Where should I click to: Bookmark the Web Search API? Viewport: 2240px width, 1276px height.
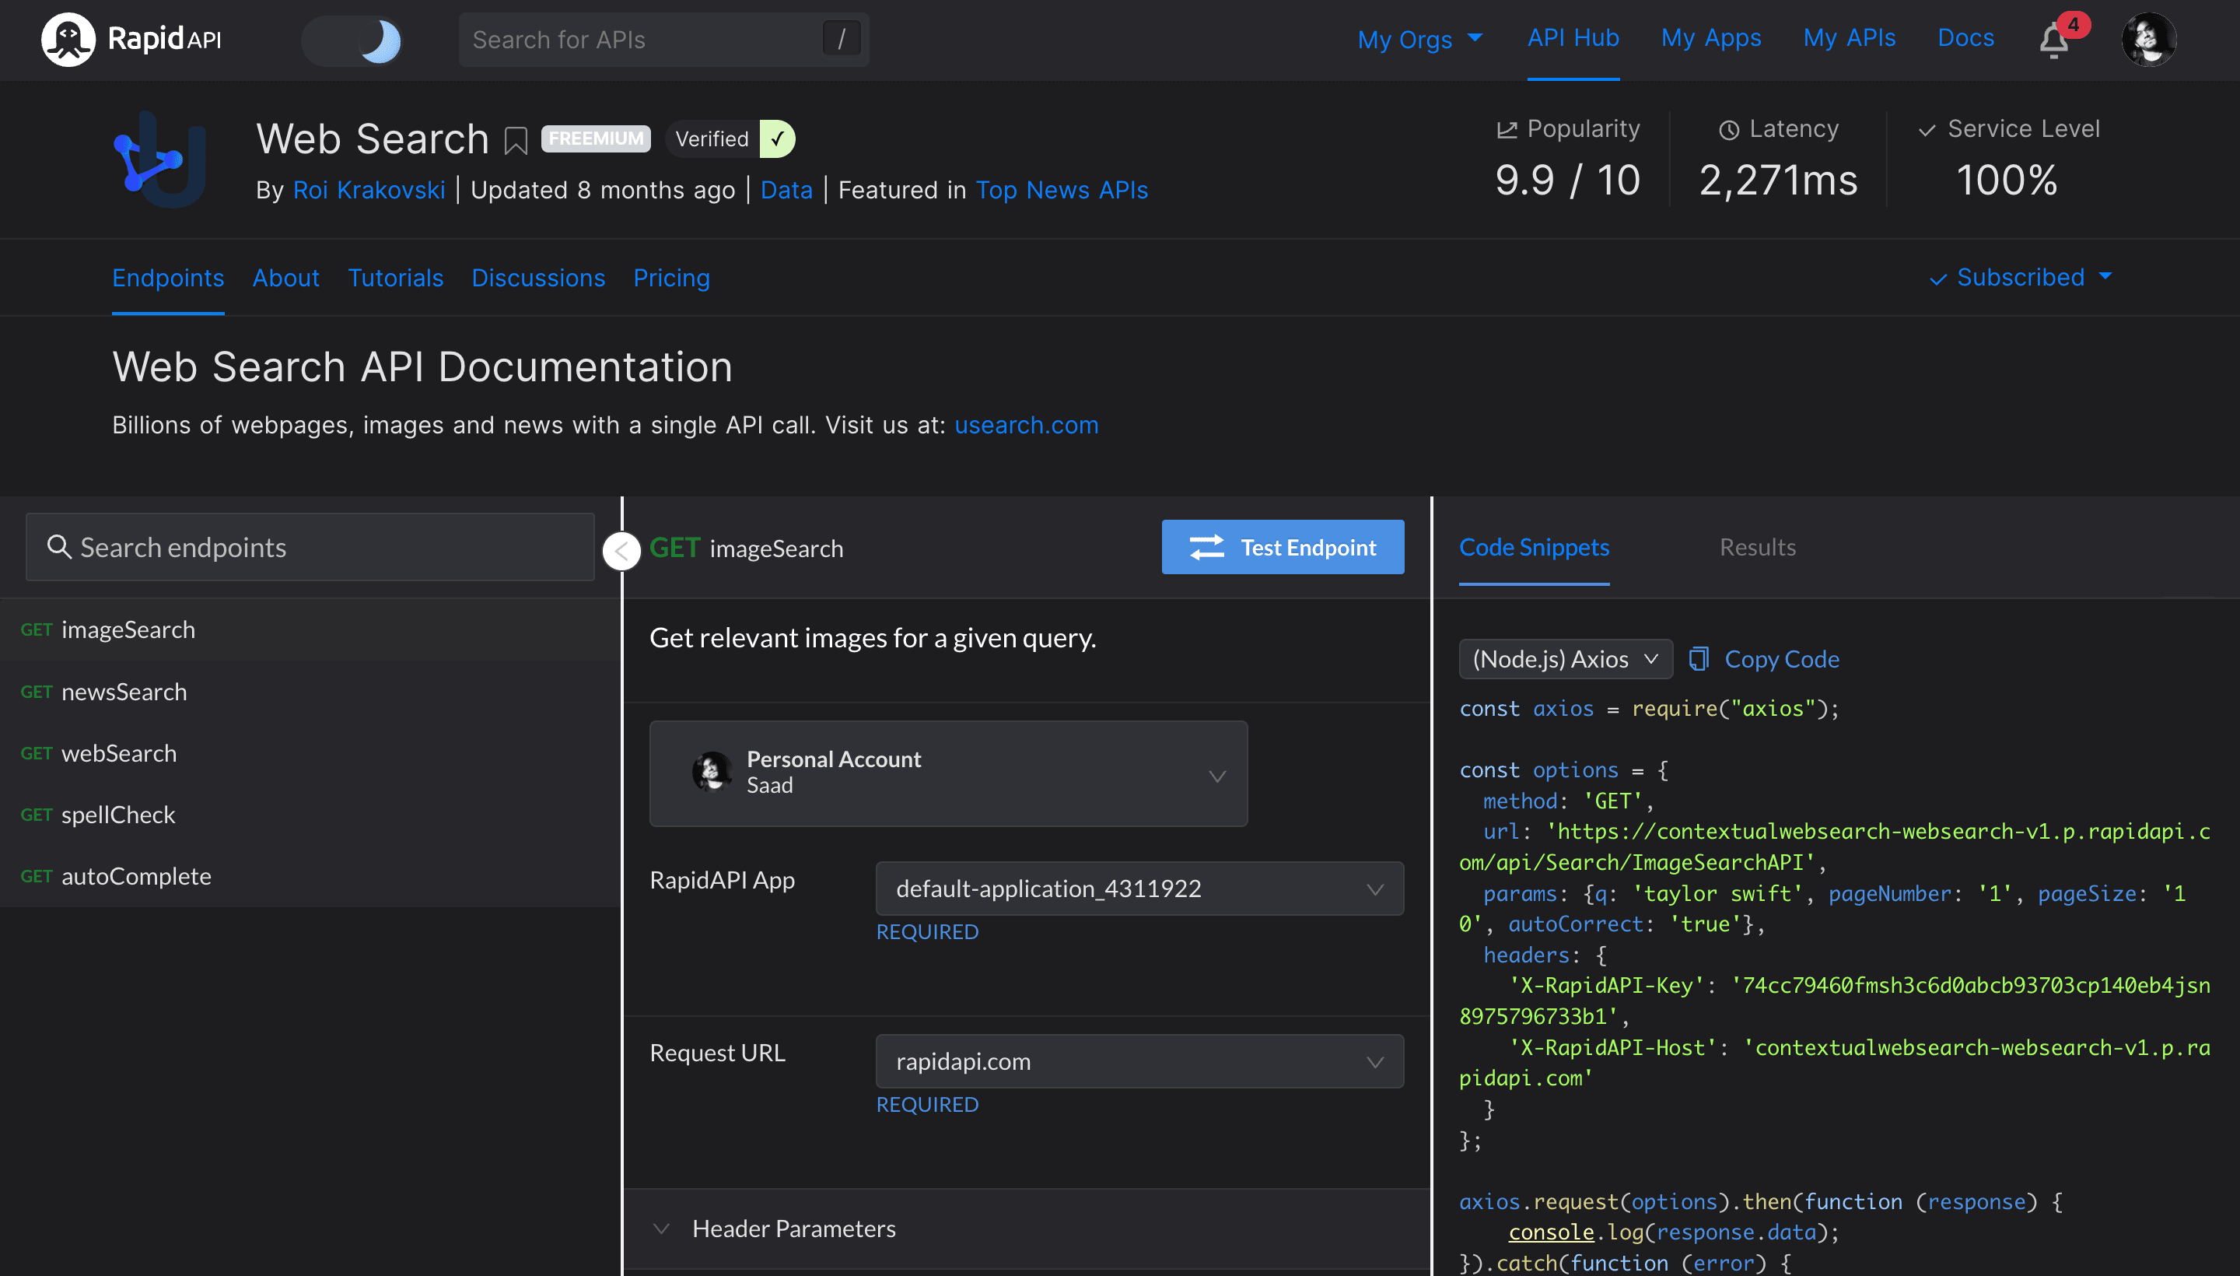[x=516, y=140]
